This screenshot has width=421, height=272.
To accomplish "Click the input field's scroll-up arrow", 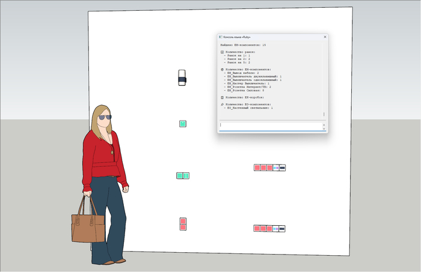I will (x=324, y=125).
